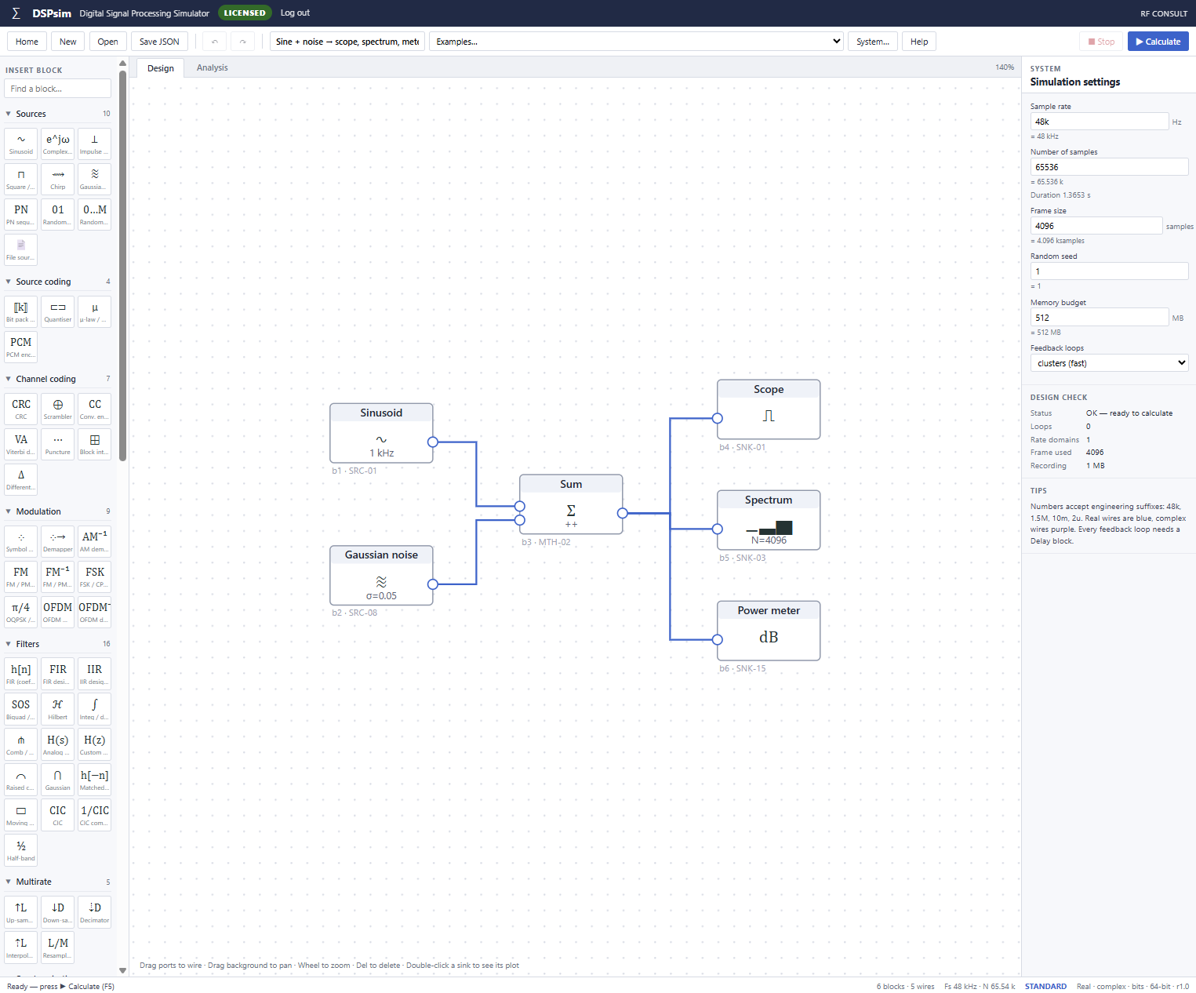Insert the Half-band filter block
Viewport: 1196px width, 993px height.
click(21, 851)
